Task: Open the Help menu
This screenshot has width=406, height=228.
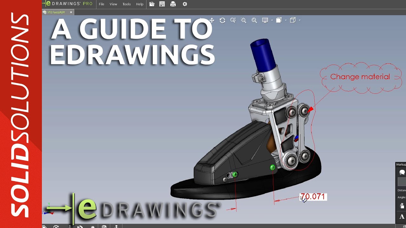Action: coord(140,4)
